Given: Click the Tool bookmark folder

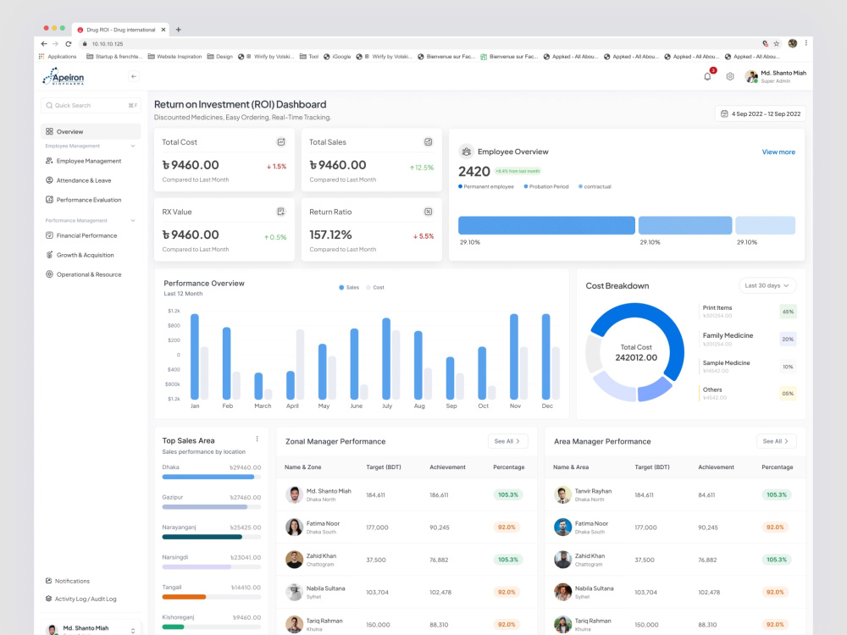Looking at the screenshot, I should coord(309,56).
